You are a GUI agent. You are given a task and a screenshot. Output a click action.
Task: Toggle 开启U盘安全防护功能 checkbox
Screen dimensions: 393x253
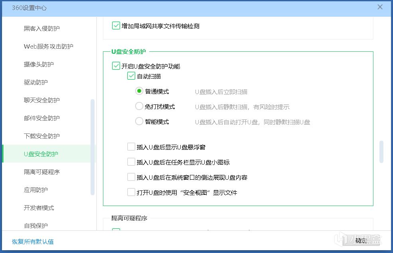[116, 66]
